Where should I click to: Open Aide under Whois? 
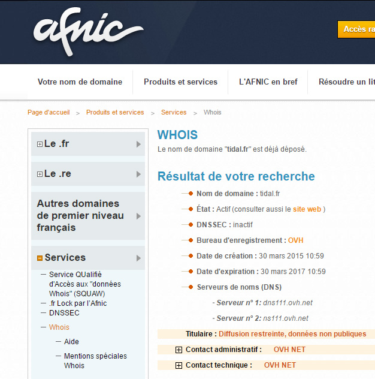coord(71,342)
